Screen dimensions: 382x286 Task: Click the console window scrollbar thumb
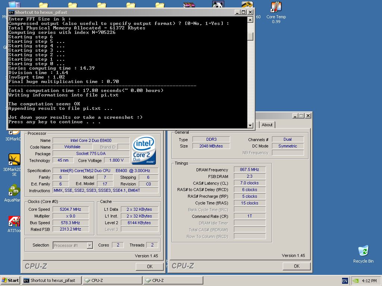(250, 36)
